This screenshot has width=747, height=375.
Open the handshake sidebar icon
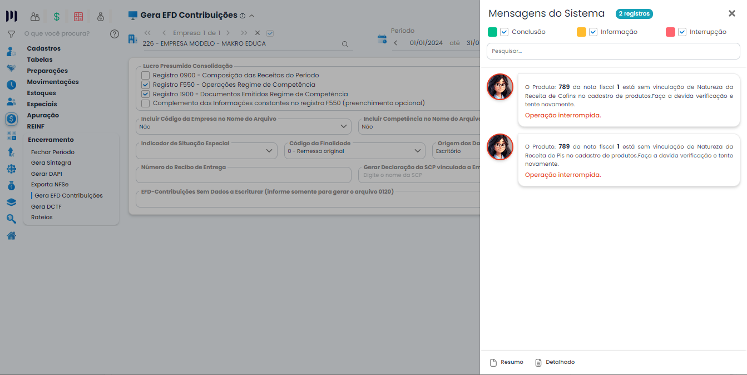[x=11, y=68]
